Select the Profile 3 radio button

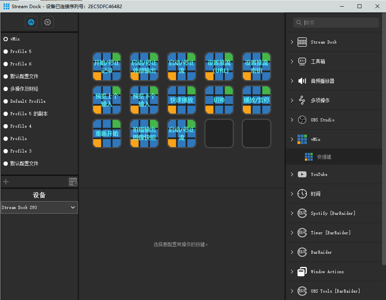point(6,151)
